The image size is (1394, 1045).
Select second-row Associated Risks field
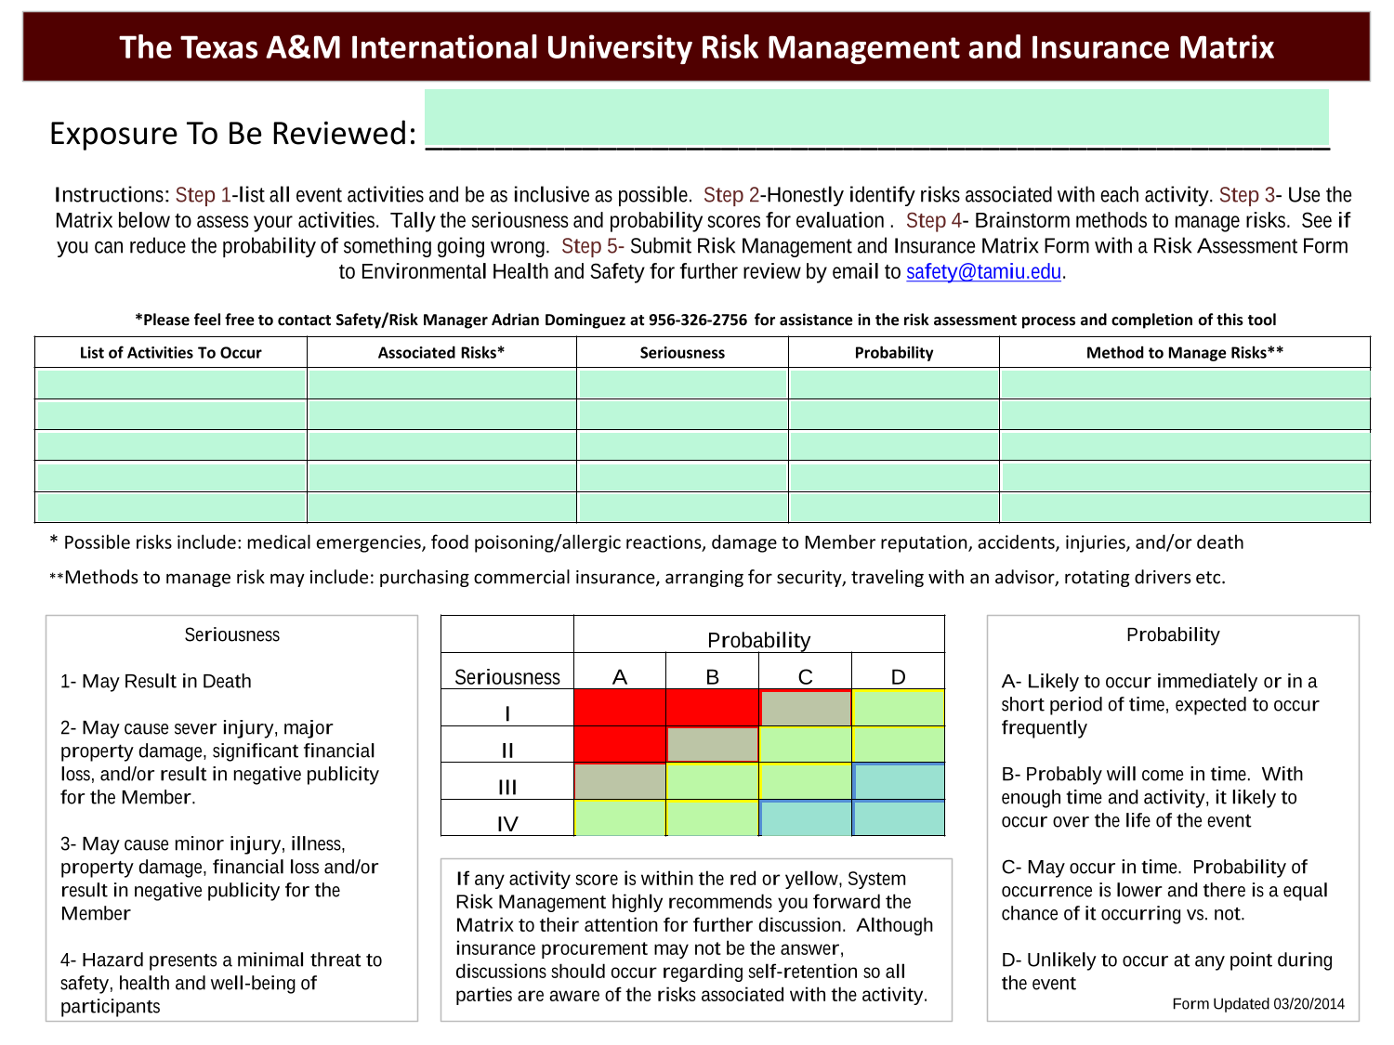point(441,414)
